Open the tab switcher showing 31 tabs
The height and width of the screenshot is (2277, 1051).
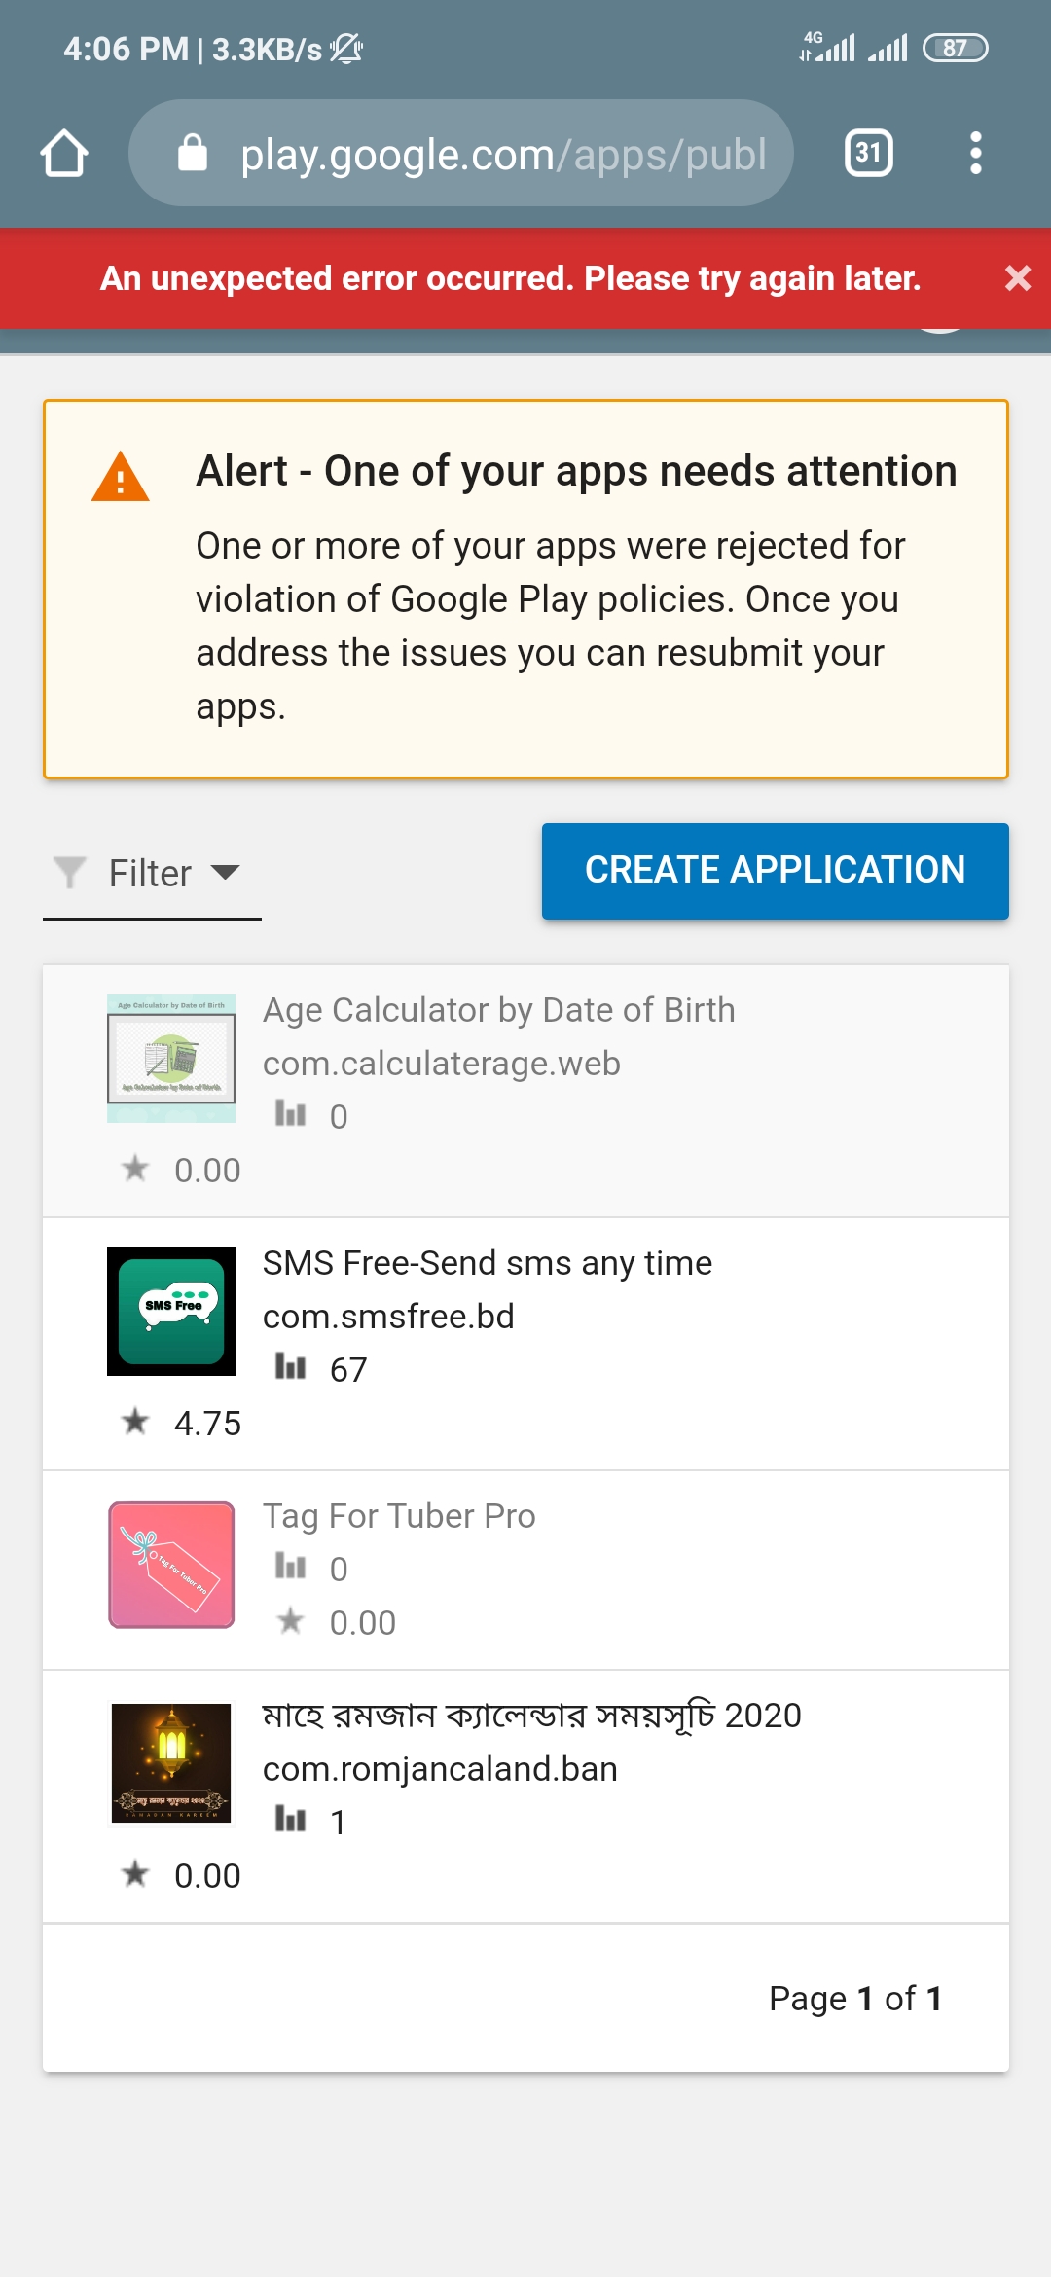coord(868,153)
